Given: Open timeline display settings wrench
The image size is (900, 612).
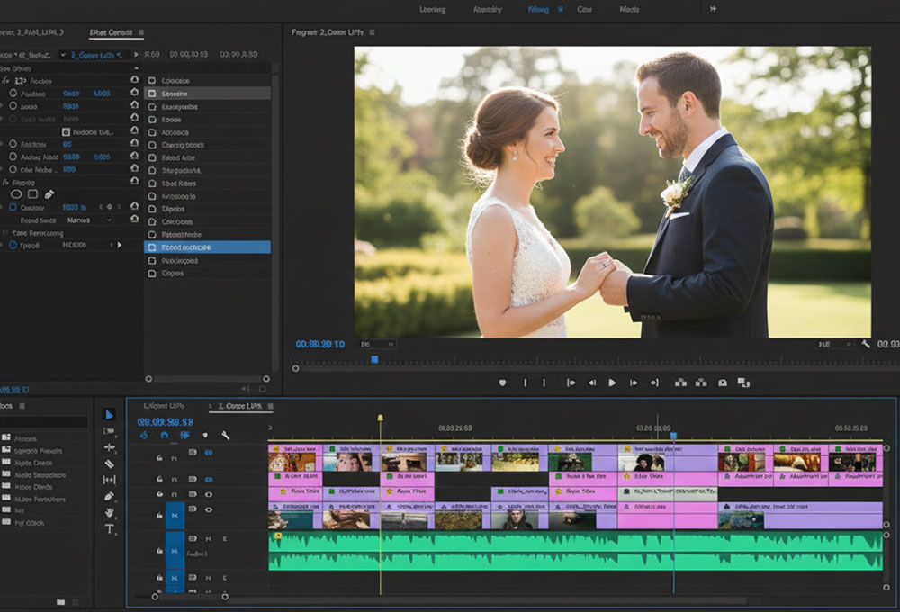Looking at the screenshot, I should point(226,436).
